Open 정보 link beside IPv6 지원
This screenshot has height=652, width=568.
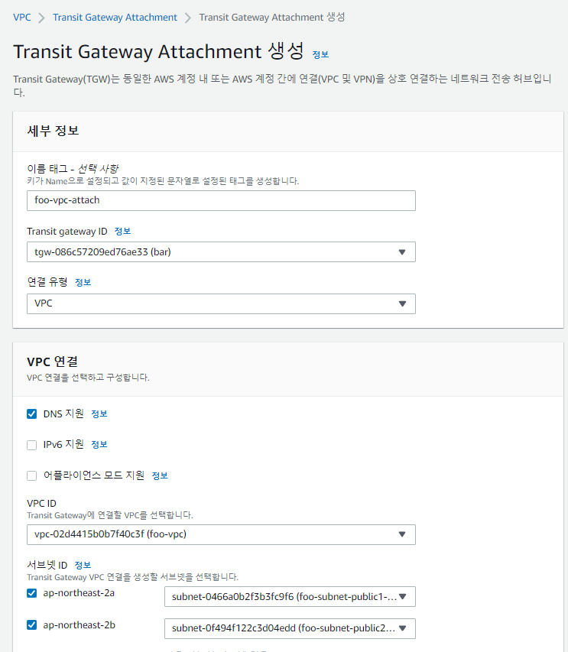click(99, 445)
